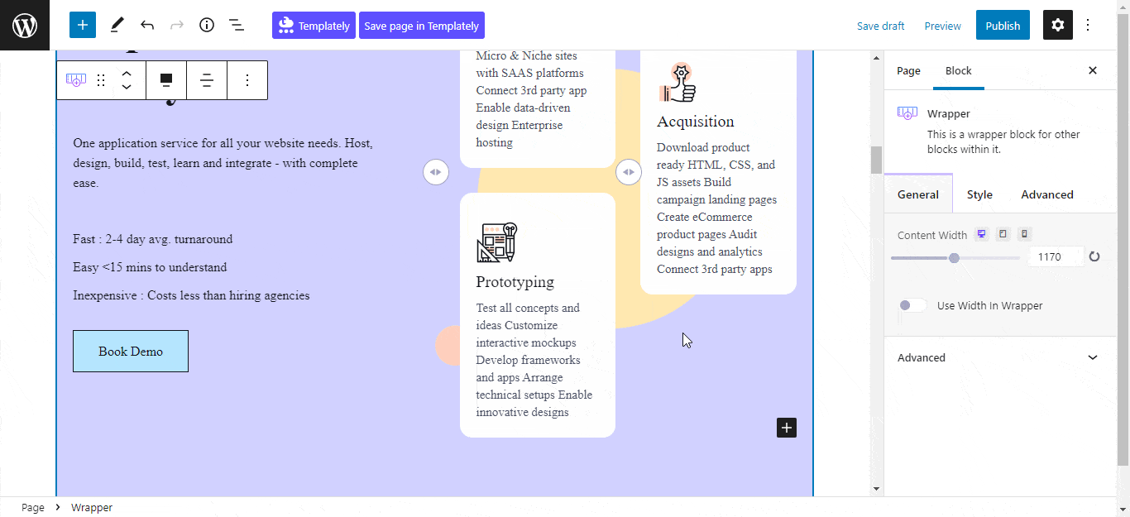Image resolution: width=1130 pixels, height=517 pixels.
Task: Click the black add block plus button
Action: pos(787,428)
